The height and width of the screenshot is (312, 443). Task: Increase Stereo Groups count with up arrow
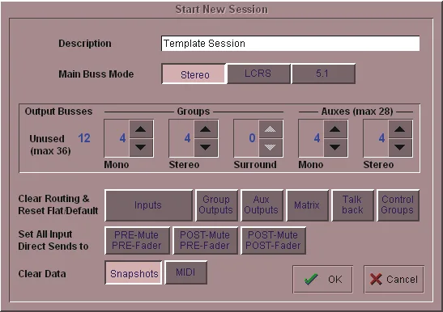pyautogui.click(x=206, y=129)
